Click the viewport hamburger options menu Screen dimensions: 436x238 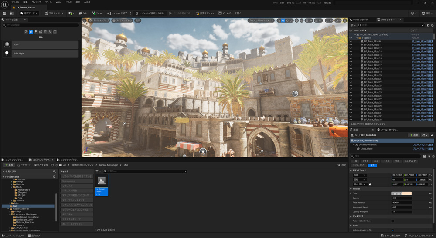coord(85,20)
